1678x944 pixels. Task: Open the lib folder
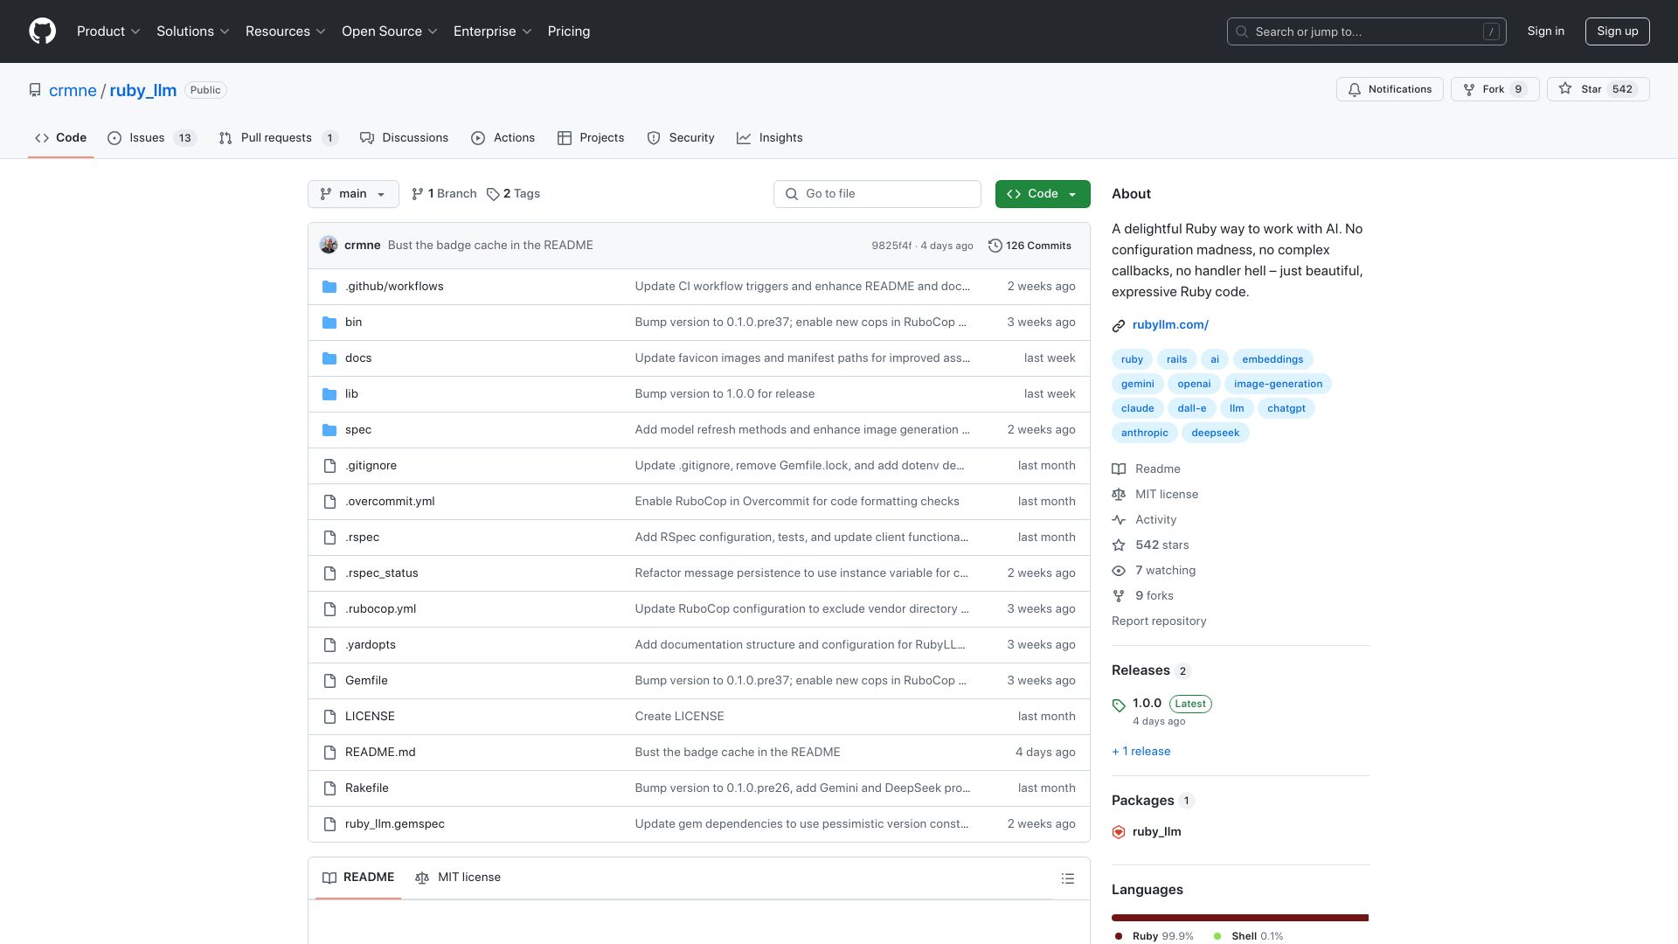351,394
